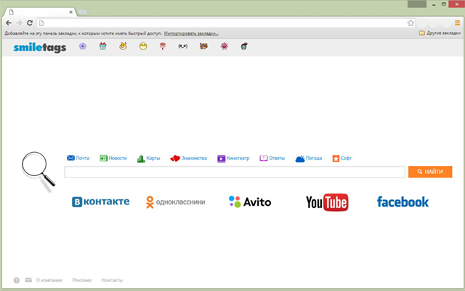Open the Ответы answers link

272,158
